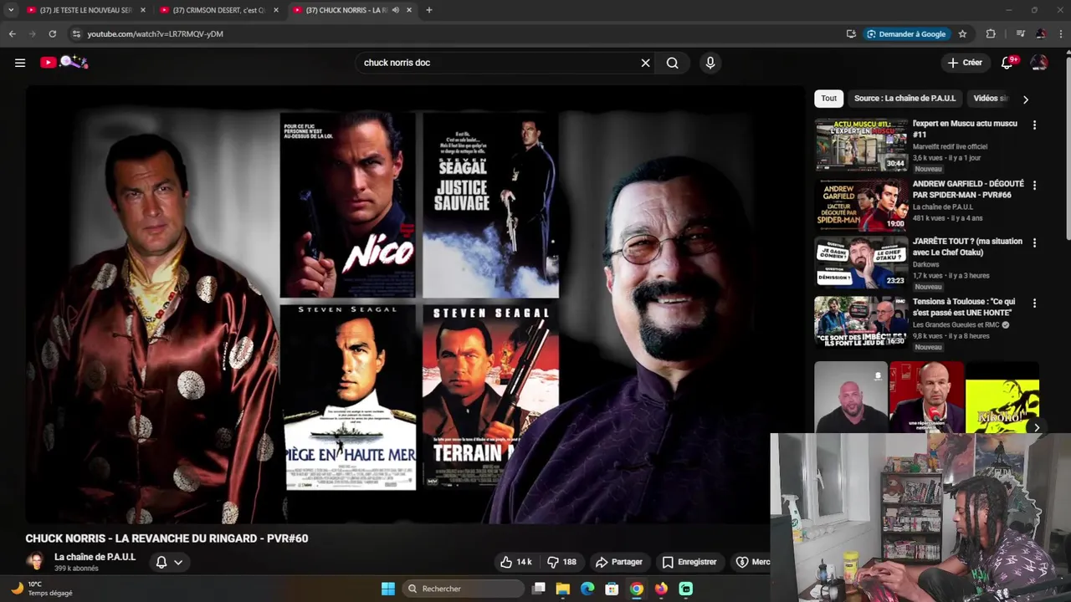This screenshot has height=602, width=1071.
Task: Open YouTube notifications bell
Action: [1007, 63]
